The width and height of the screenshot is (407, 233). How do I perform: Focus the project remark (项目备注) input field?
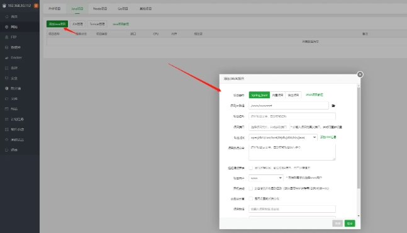click(x=292, y=209)
